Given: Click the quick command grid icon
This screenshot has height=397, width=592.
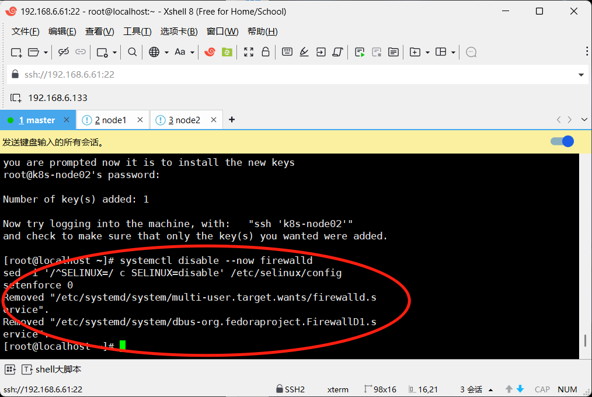Looking at the screenshot, I should [10, 370].
